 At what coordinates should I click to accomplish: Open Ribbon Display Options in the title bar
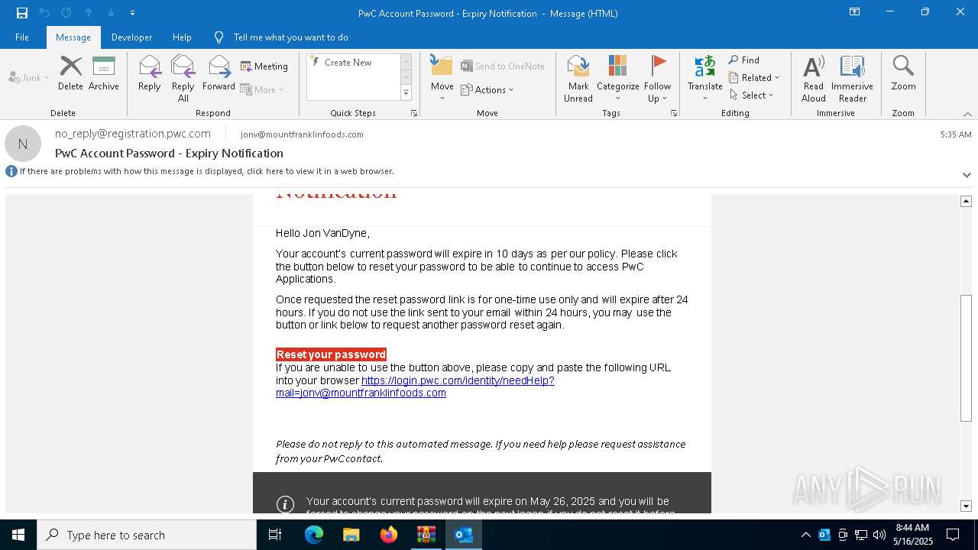(x=855, y=12)
